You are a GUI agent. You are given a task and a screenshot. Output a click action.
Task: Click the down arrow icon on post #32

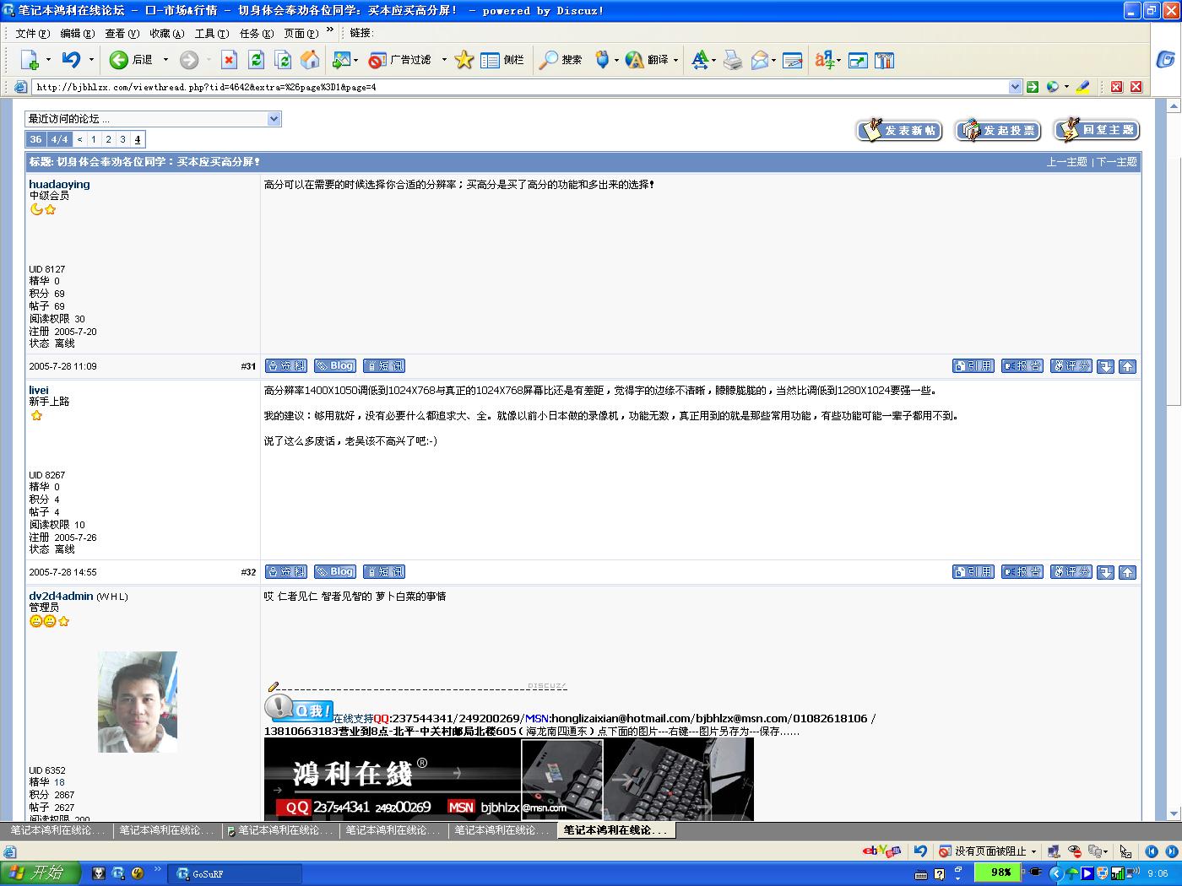pyautogui.click(x=1106, y=572)
